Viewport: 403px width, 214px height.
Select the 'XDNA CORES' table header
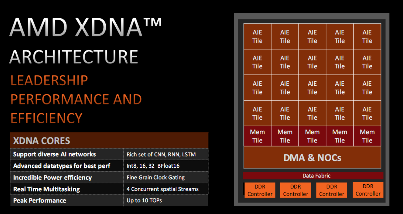[x=109, y=140]
